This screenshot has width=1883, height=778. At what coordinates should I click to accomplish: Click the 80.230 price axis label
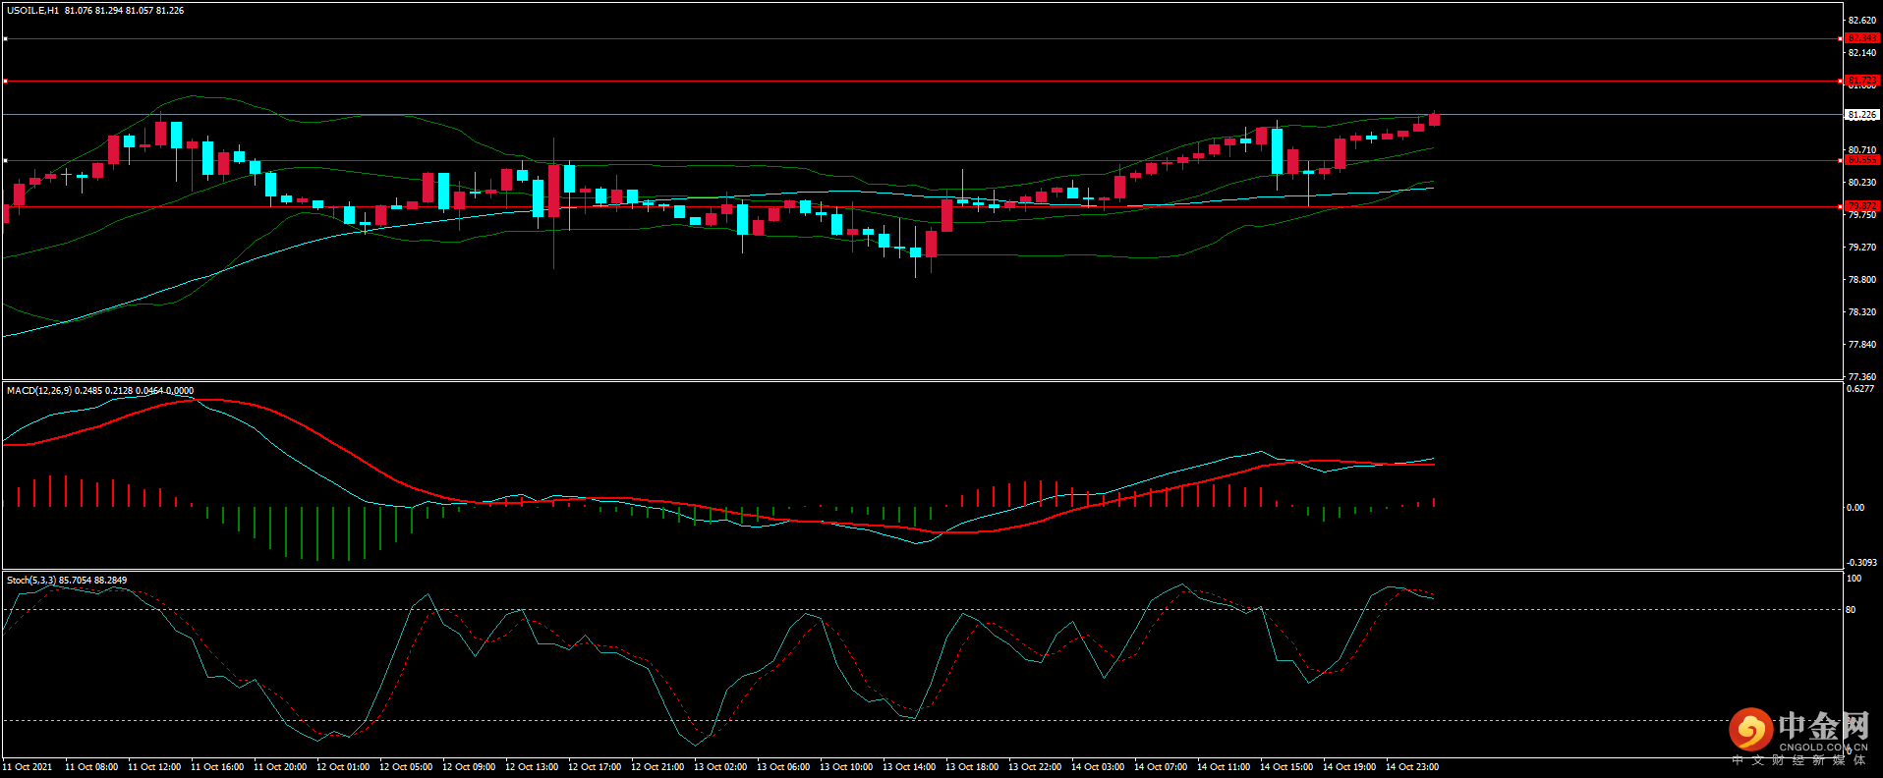tap(1862, 183)
